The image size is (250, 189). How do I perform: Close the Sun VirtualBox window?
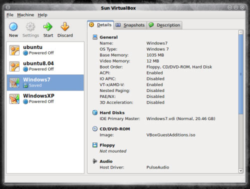click(242, 7)
